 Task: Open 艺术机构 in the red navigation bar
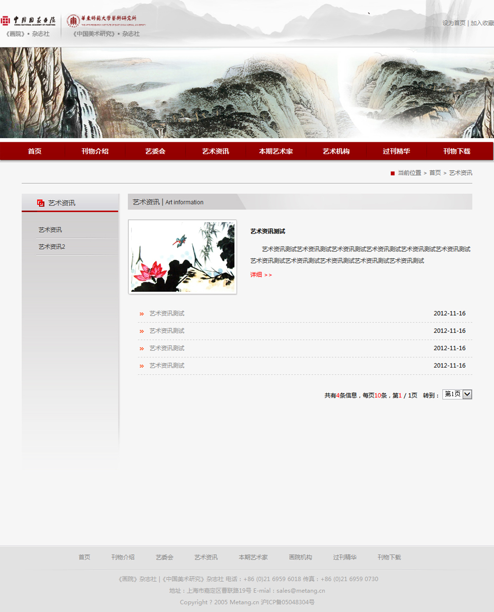point(336,151)
